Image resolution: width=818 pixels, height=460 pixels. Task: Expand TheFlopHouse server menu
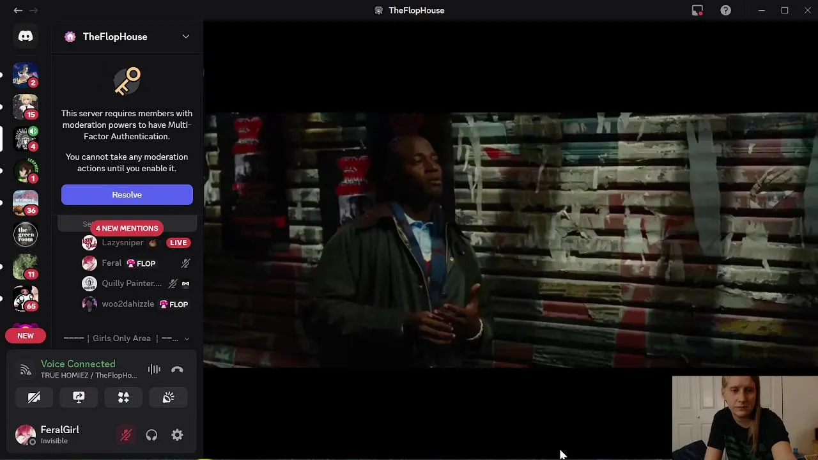pos(186,36)
